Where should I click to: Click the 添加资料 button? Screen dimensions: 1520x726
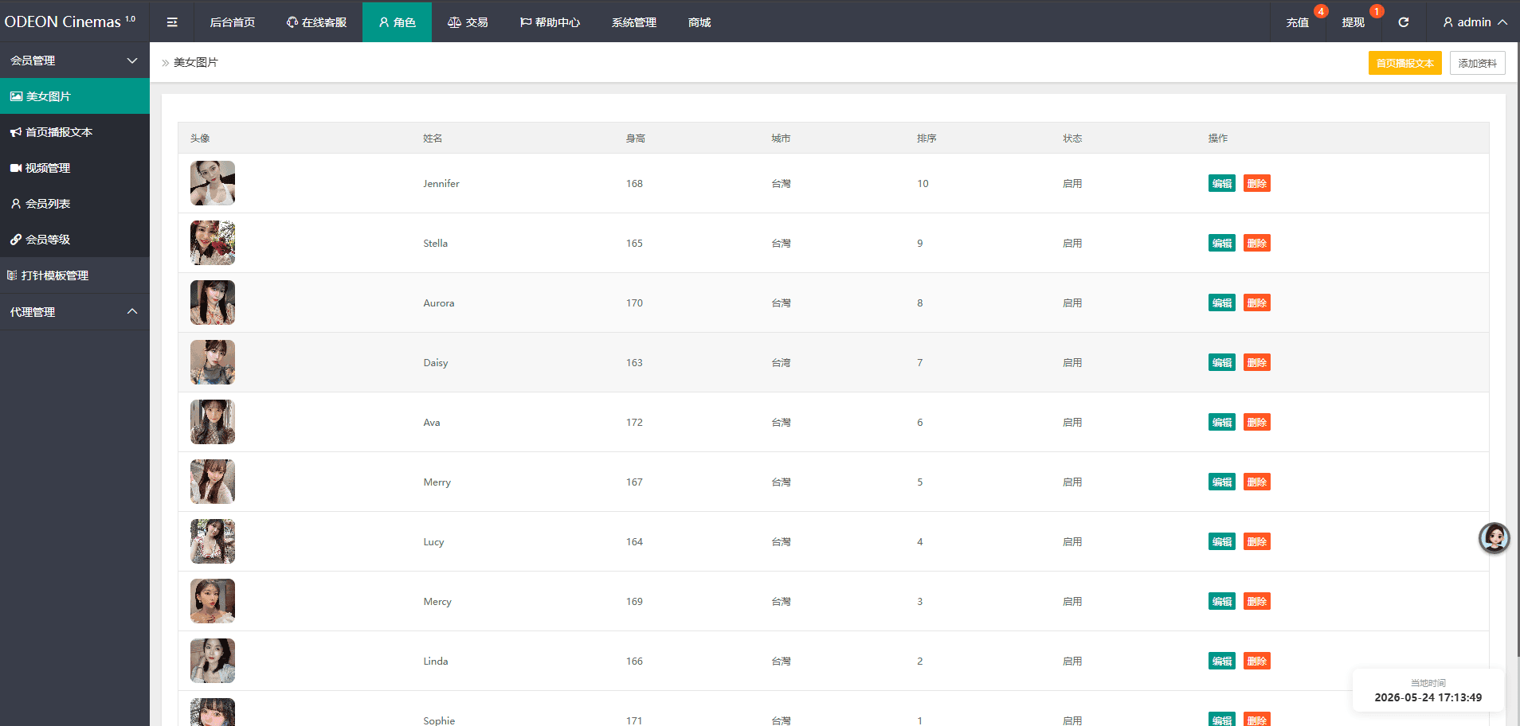[x=1478, y=63]
